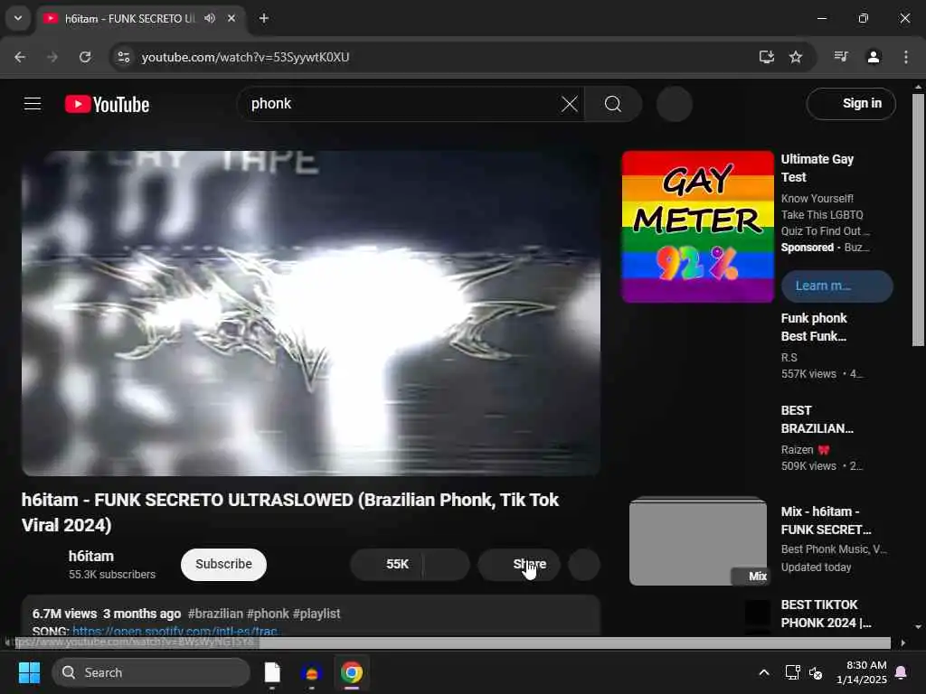Dislike the video next to 55K

(447, 564)
